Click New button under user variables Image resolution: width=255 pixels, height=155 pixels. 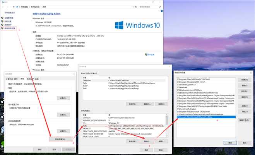pos(133,104)
